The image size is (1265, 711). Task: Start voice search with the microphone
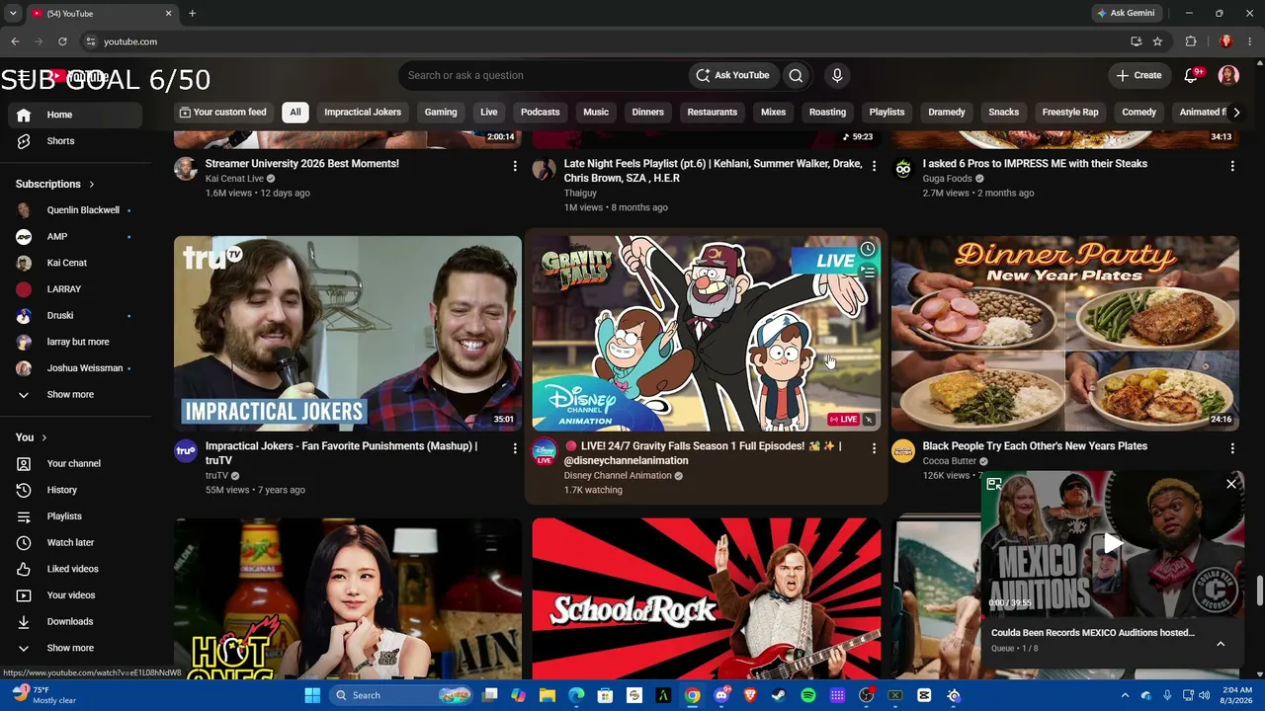click(x=837, y=75)
